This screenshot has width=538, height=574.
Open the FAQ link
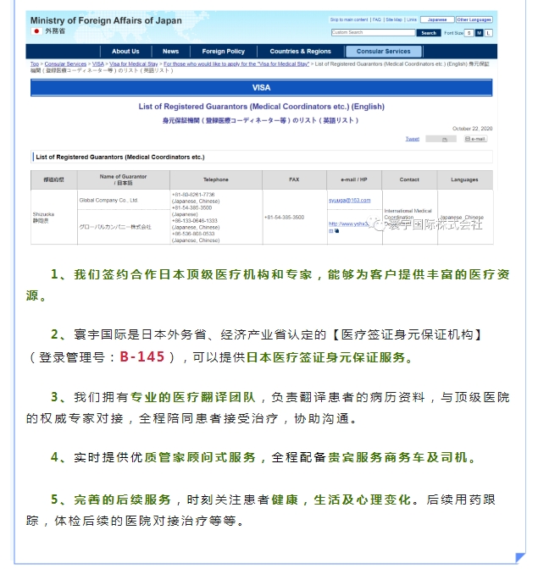(376, 19)
